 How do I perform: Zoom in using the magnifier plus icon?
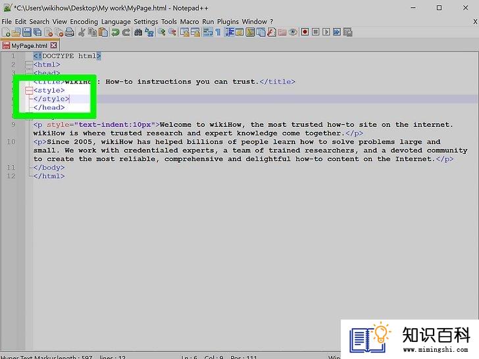click(x=162, y=32)
